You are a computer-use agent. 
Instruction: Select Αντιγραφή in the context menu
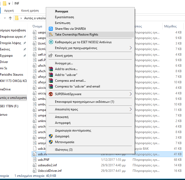pyautogui.click(x=63, y=123)
